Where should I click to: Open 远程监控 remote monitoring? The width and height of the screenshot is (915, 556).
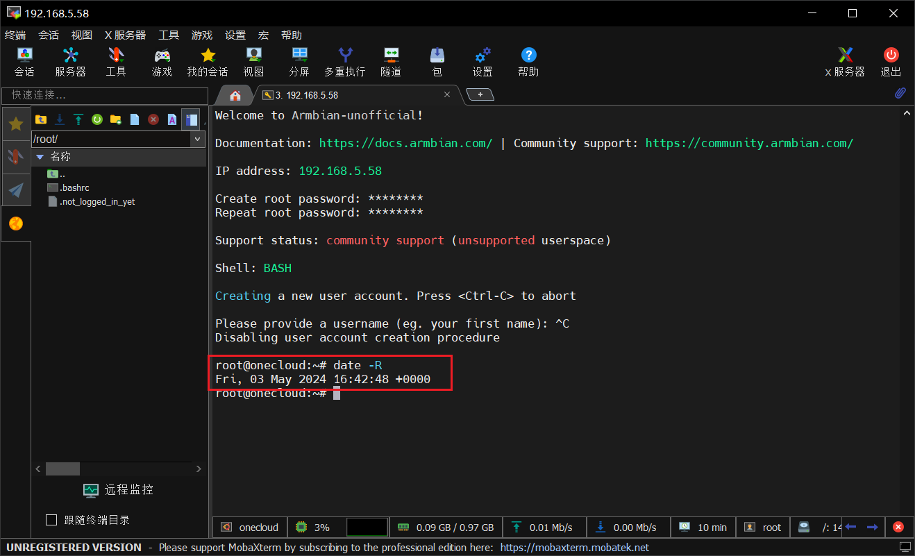point(118,490)
